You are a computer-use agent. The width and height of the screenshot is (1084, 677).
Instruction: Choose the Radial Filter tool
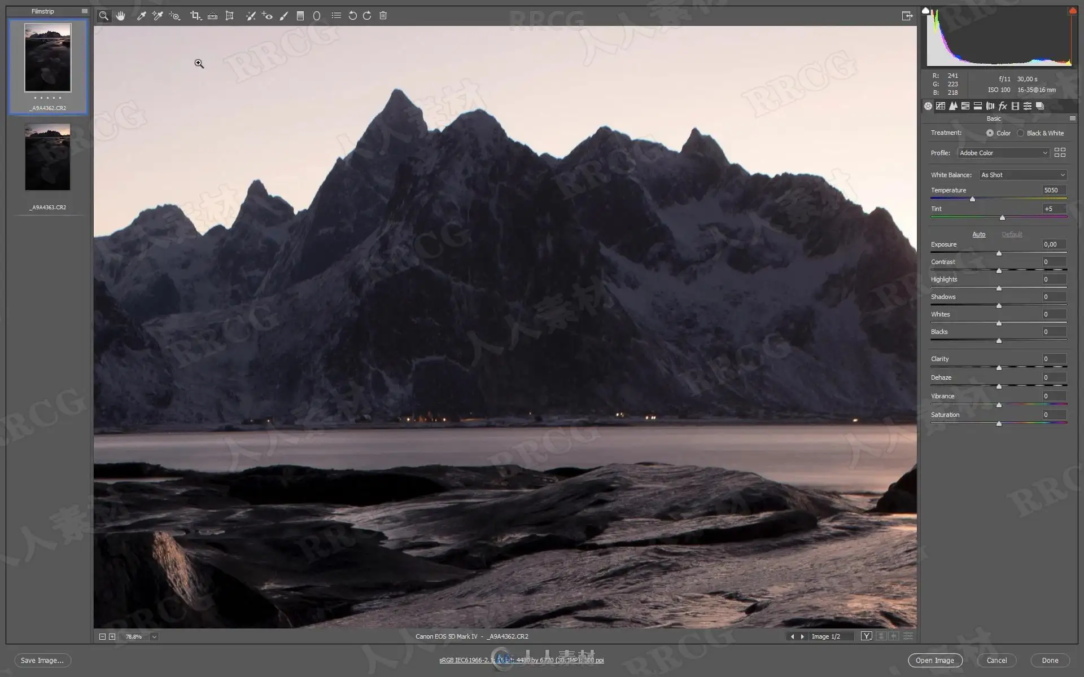point(317,16)
